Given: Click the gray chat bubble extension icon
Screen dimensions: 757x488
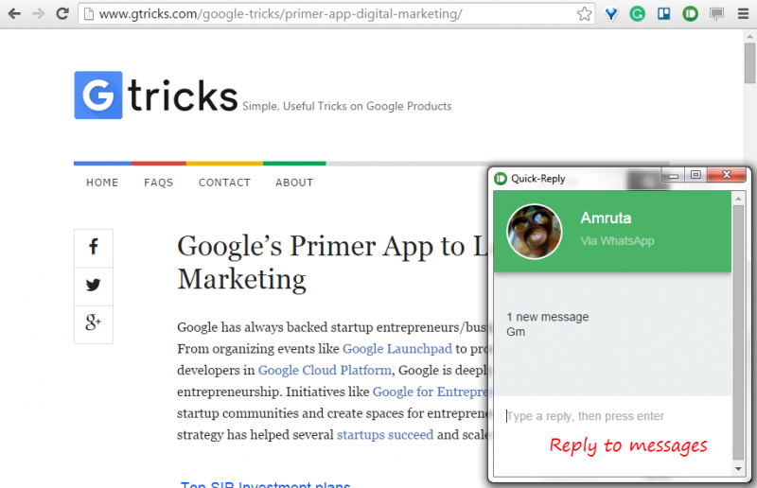Looking at the screenshot, I should click(716, 14).
